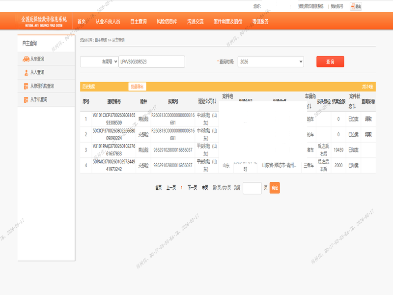Click 报案号 R260813C in row 1

[173, 119]
